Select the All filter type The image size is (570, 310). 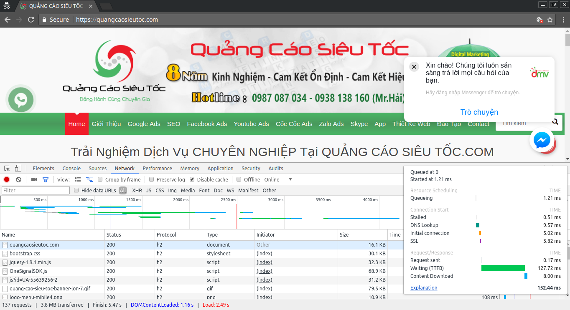coord(123,190)
